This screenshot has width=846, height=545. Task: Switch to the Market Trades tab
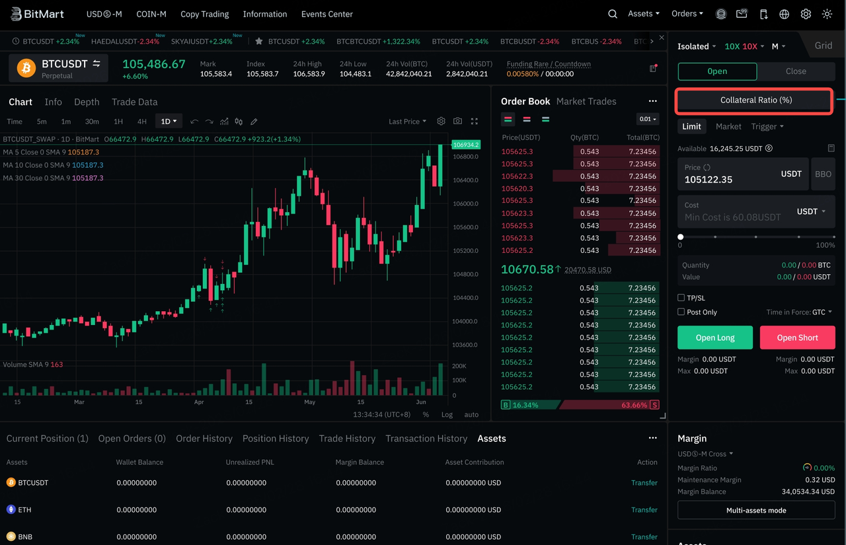(586, 101)
